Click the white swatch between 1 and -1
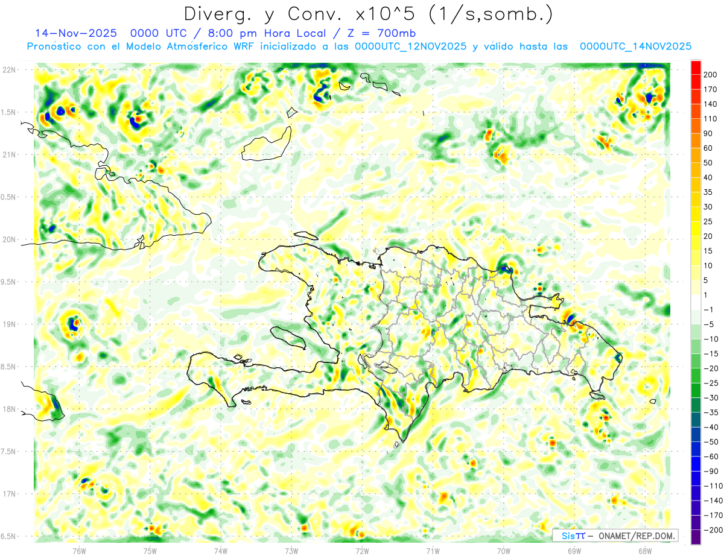Image resolution: width=724 pixels, height=559 pixels. point(696,302)
